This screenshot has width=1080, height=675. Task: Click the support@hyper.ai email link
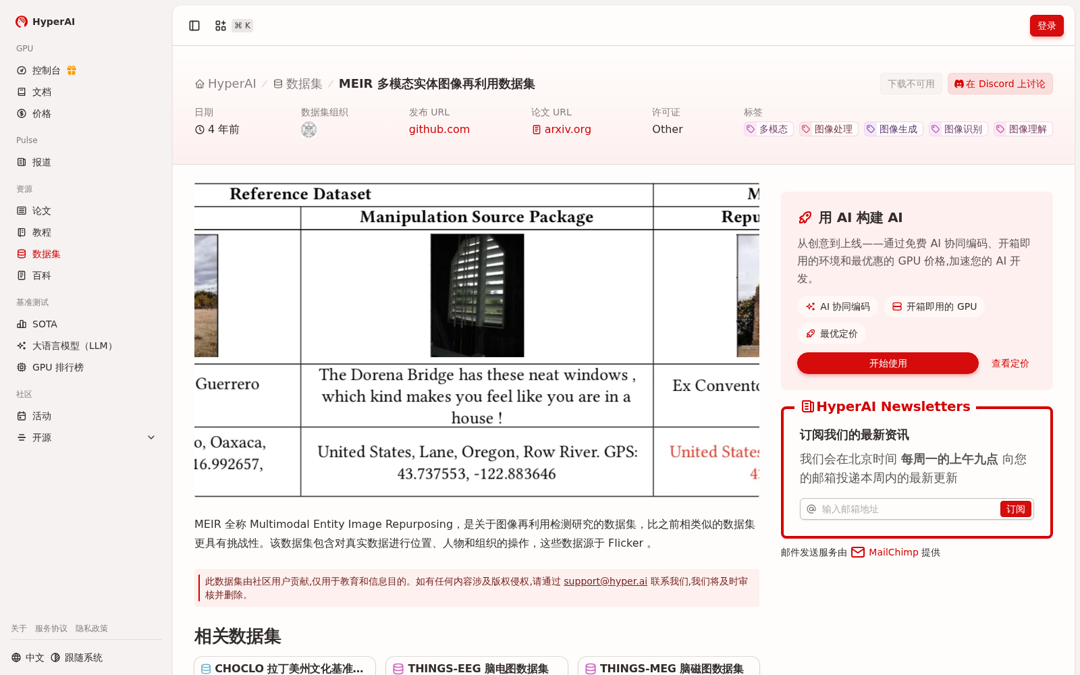coord(605,581)
